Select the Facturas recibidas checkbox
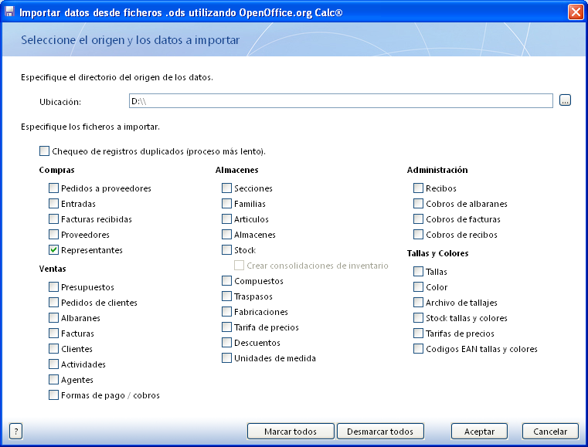588x447 pixels. coord(53,219)
